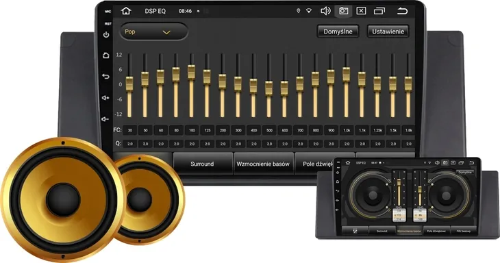Click the Domyślne button on the main screen
The image size is (500, 263).
click(338, 32)
